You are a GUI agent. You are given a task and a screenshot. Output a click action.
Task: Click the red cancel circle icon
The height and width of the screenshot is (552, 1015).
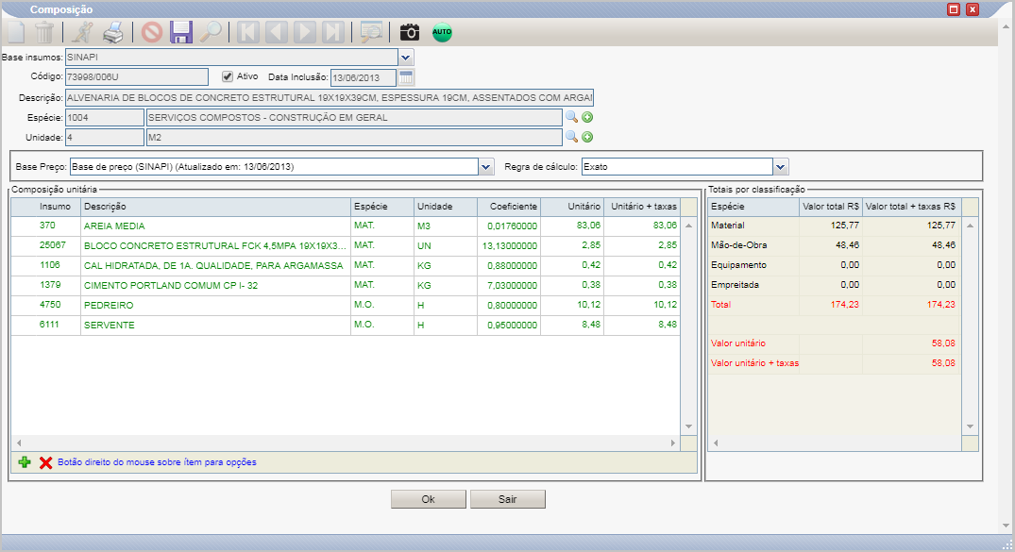[x=152, y=32]
